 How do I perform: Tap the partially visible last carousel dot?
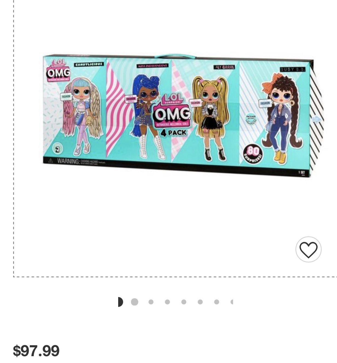(232, 302)
